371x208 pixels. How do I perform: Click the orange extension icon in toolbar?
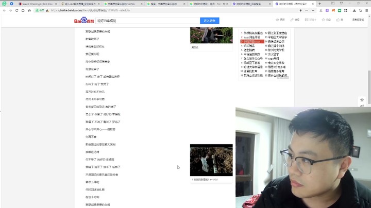(x=333, y=10)
